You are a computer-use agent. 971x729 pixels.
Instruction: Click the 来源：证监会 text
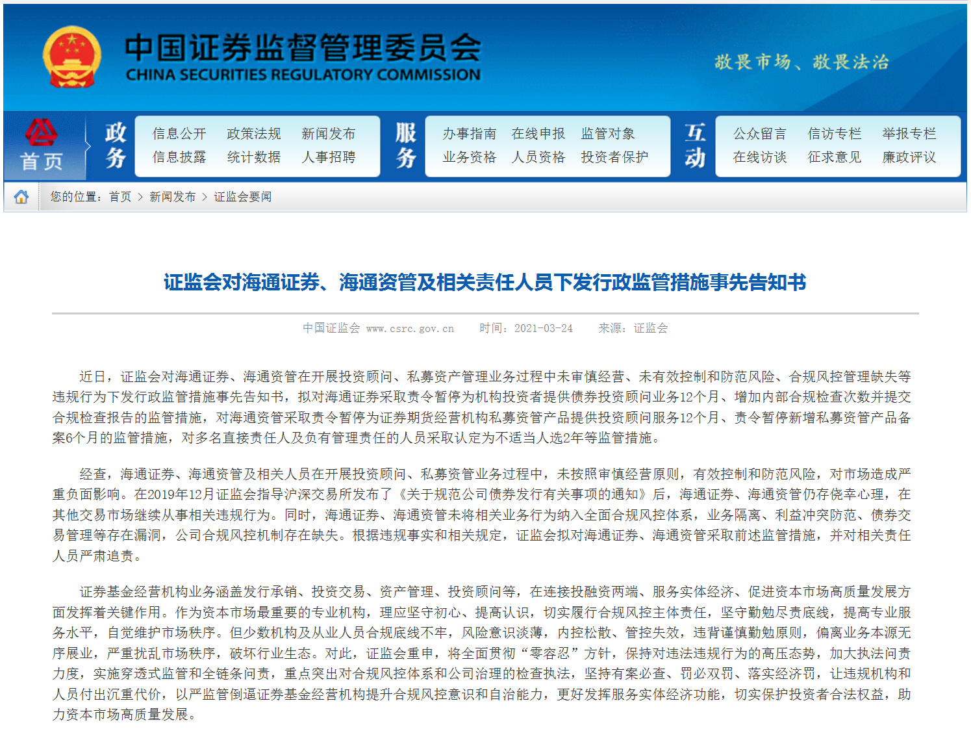(x=633, y=329)
